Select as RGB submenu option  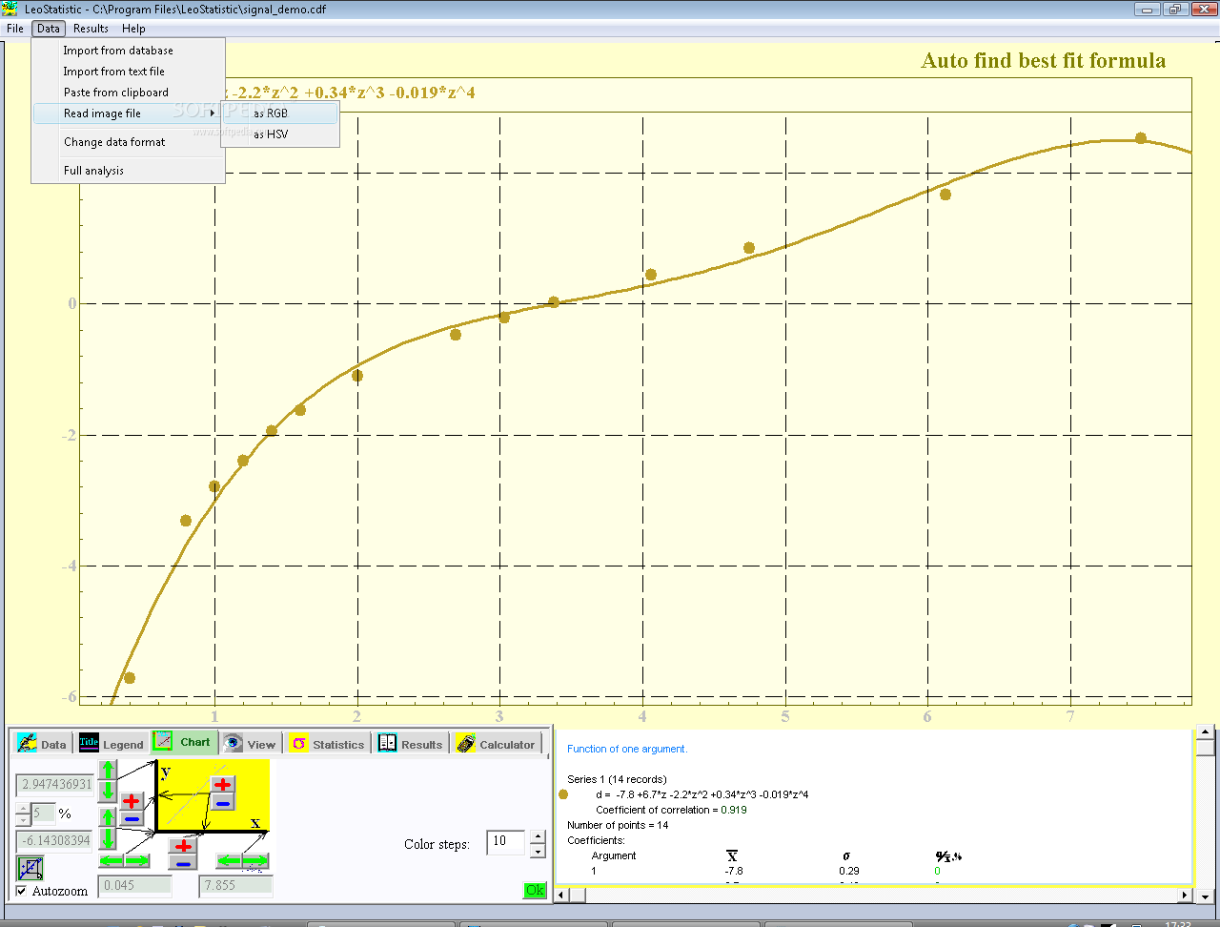(281, 113)
